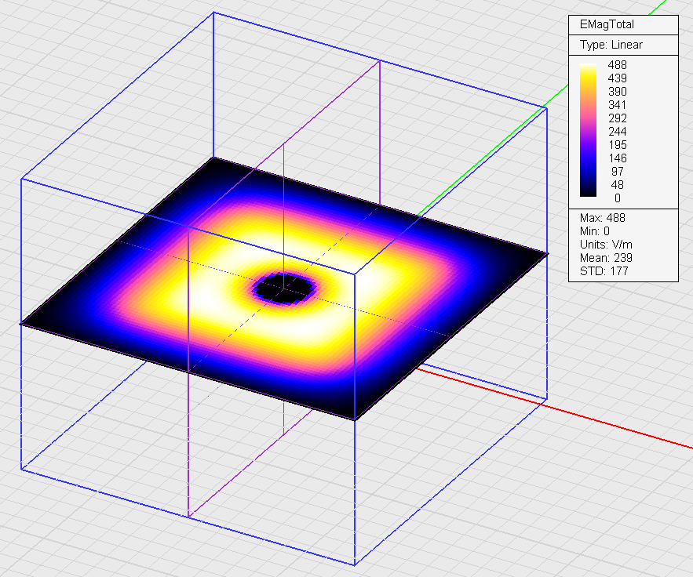The image size is (693, 577).
Task: Select the Max: 488 statistic
Action: pyautogui.click(x=602, y=218)
